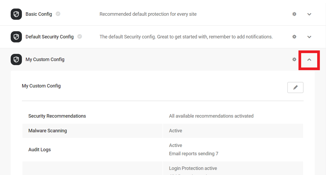
Task: Edit My Custom Config with the pencil button
Action: (295, 87)
